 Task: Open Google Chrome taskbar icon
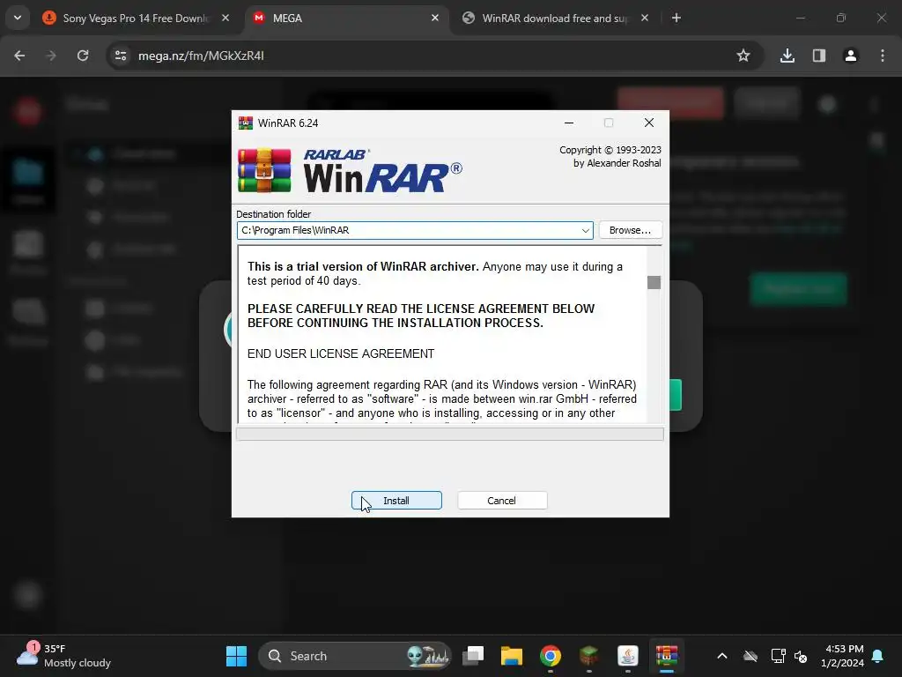coord(551,656)
